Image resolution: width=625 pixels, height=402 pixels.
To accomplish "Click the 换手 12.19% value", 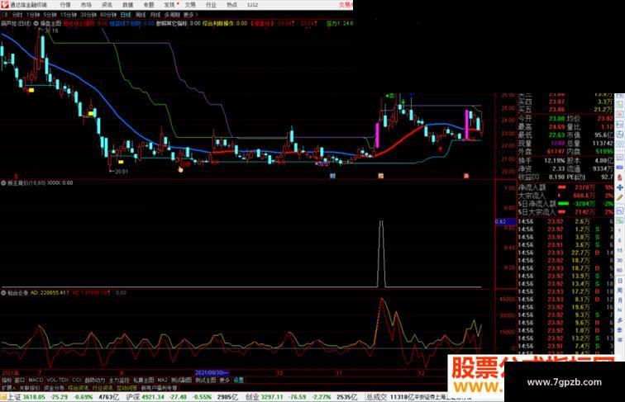I will click(x=554, y=160).
